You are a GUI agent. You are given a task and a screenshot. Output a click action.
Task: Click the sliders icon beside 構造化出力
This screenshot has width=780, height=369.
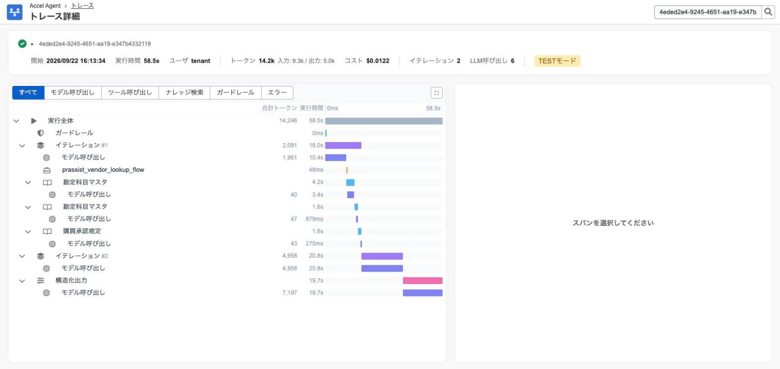point(40,281)
